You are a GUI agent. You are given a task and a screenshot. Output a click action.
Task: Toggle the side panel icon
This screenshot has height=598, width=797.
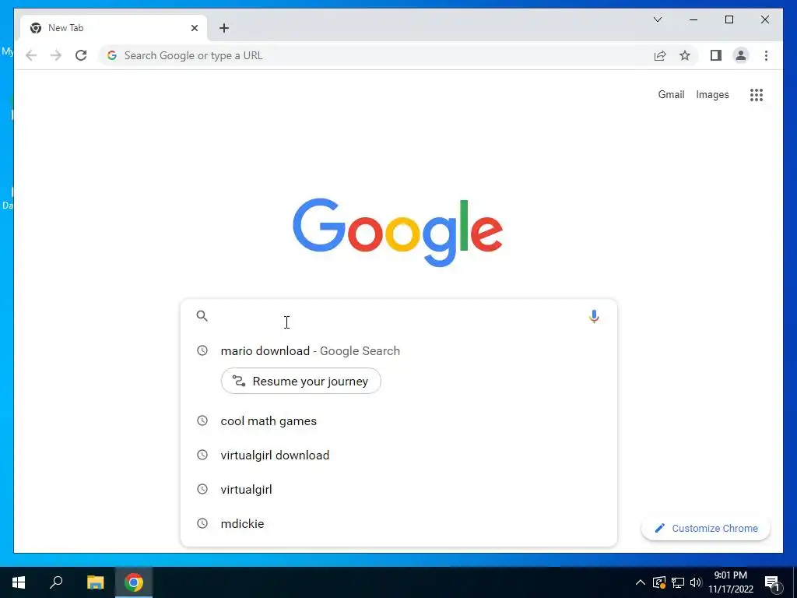tap(716, 55)
